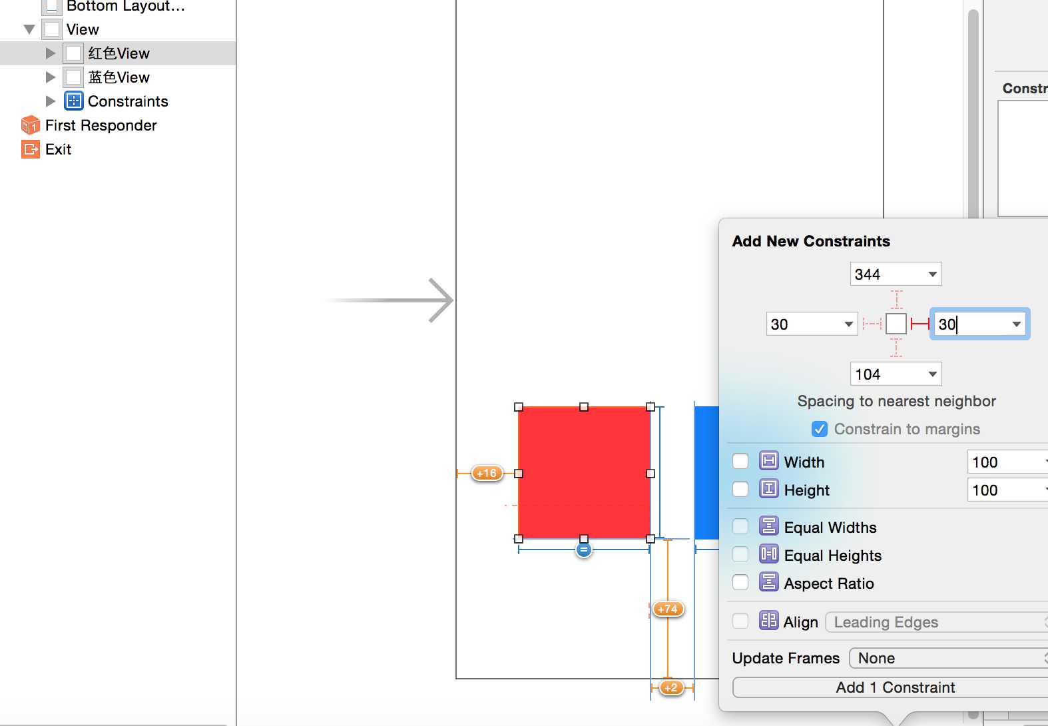Click the Height value field 100

click(x=1007, y=490)
